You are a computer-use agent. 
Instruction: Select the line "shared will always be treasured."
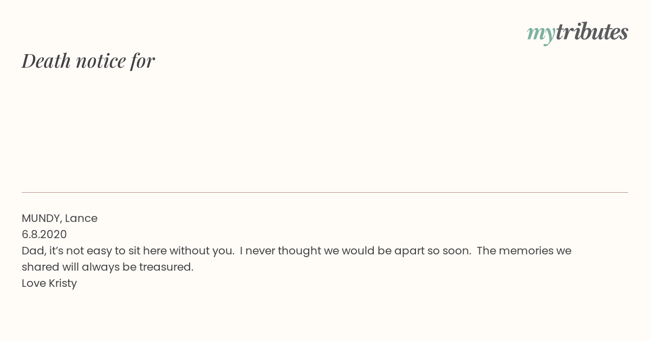click(x=108, y=267)
